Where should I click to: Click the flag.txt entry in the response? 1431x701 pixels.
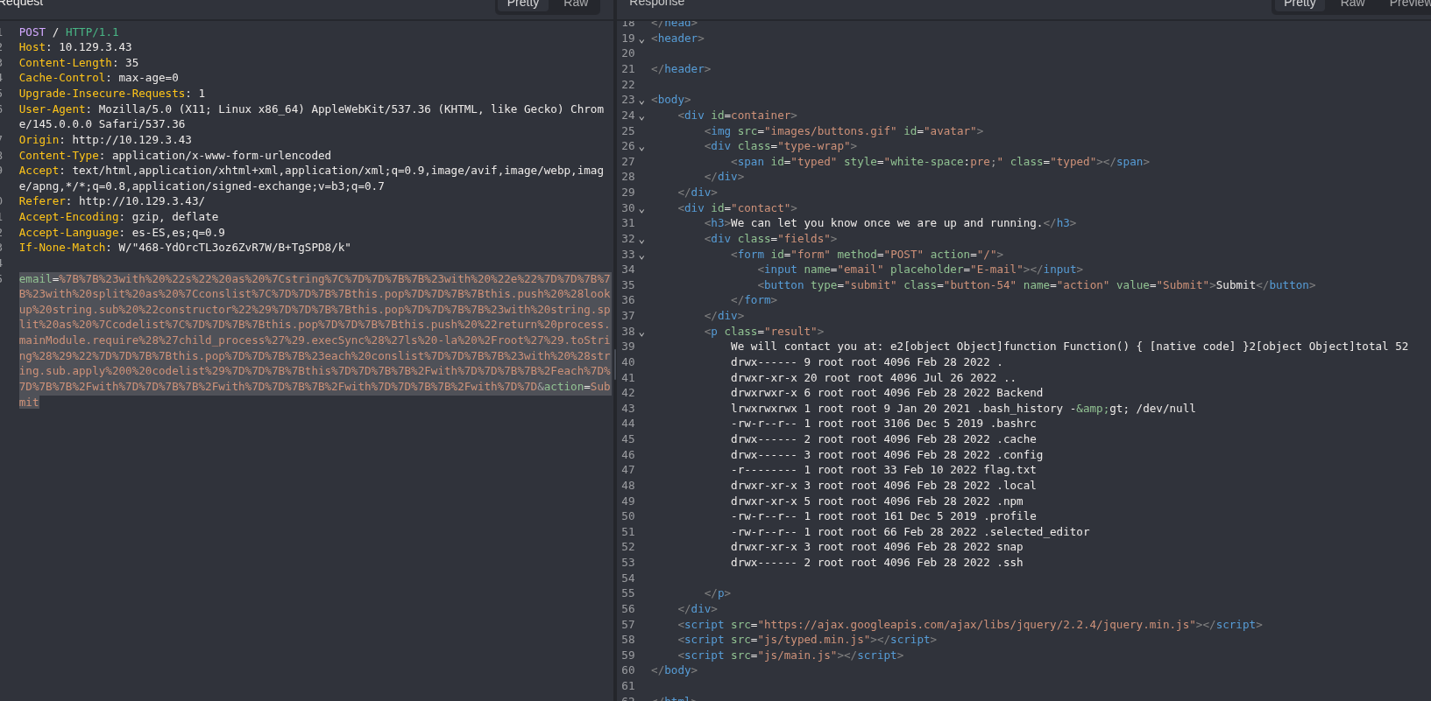(x=883, y=470)
